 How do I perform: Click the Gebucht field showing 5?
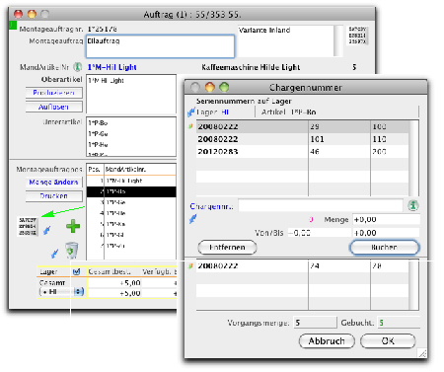pos(399,323)
